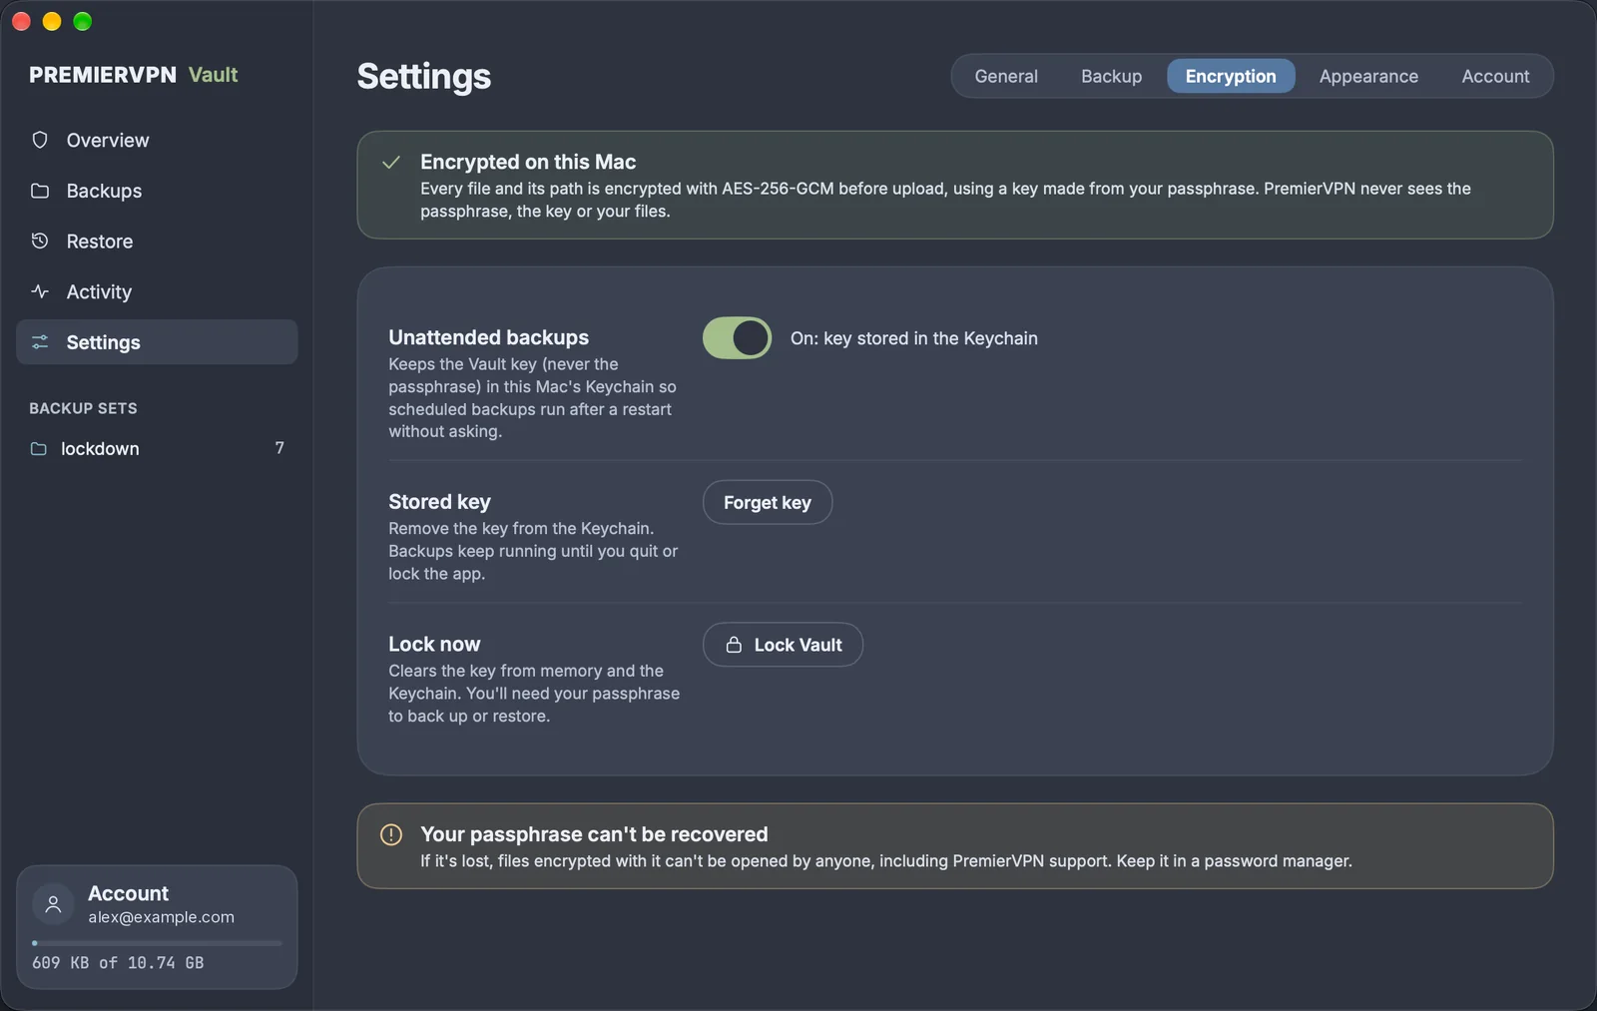Select the Encryption tab
Viewport: 1597px width, 1011px height.
[x=1231, y=76]
